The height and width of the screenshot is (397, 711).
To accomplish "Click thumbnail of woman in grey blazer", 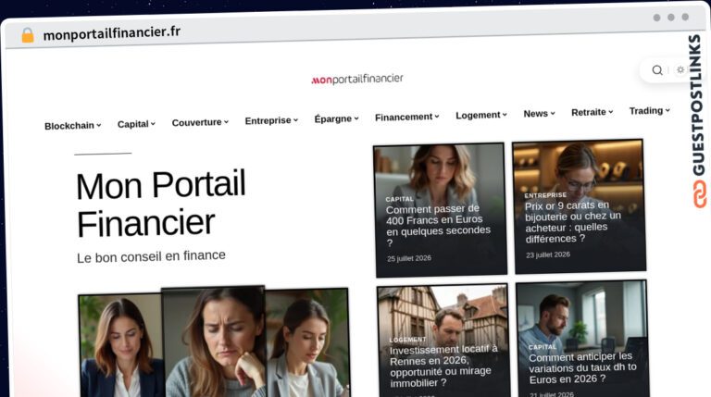I will coord(306,343).
